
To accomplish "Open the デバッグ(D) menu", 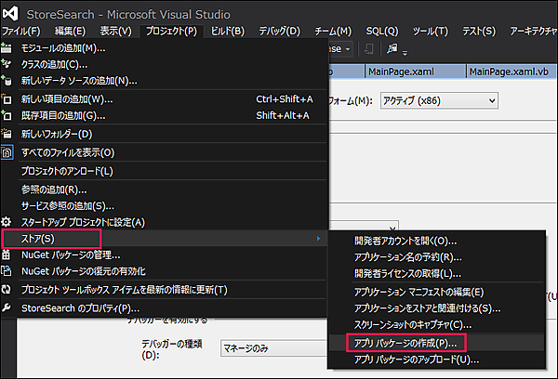I will [x=279, y=31].
